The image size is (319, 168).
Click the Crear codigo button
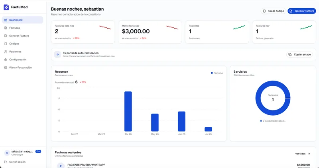click(274, 11)
